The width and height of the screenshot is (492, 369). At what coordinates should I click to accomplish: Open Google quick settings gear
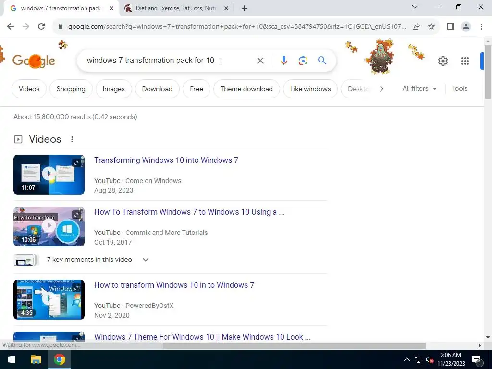(x=443, y=61)
